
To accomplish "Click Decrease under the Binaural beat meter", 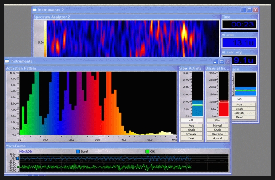I will [217, 134].
